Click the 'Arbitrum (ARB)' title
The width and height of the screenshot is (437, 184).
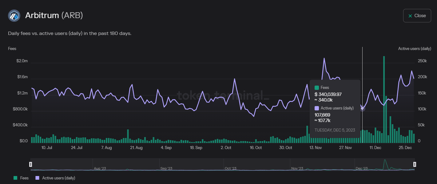coord(54,15)
